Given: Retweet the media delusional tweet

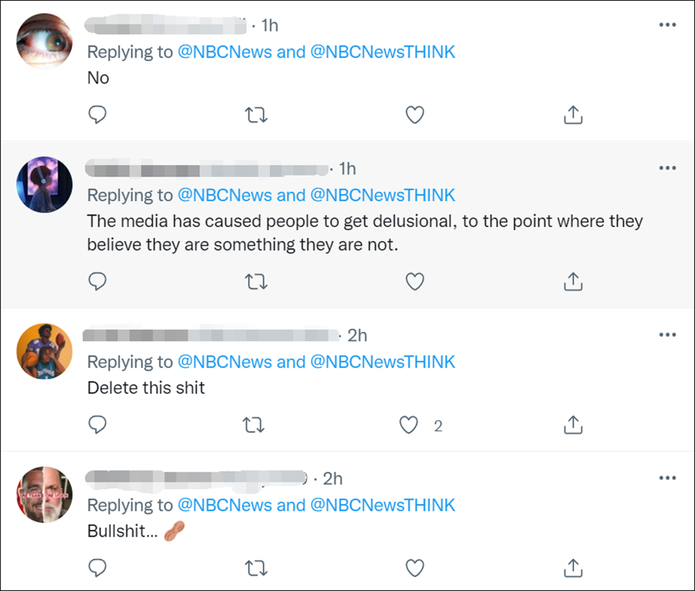Looking at the screenshot, I should coord(255,282).
